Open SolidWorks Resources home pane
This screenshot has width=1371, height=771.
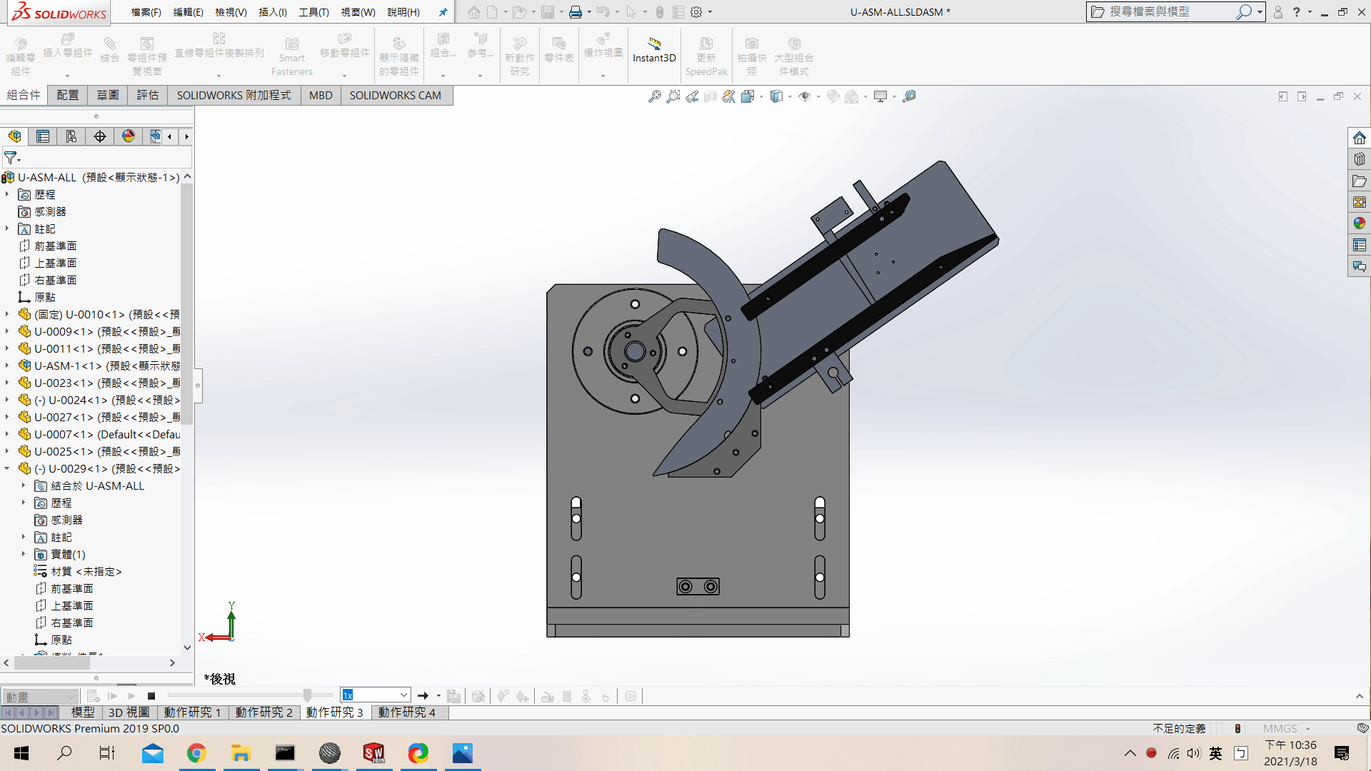point(1359,138)
